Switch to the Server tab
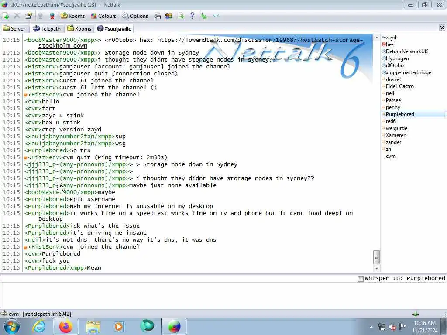 [x=14, y=28]
